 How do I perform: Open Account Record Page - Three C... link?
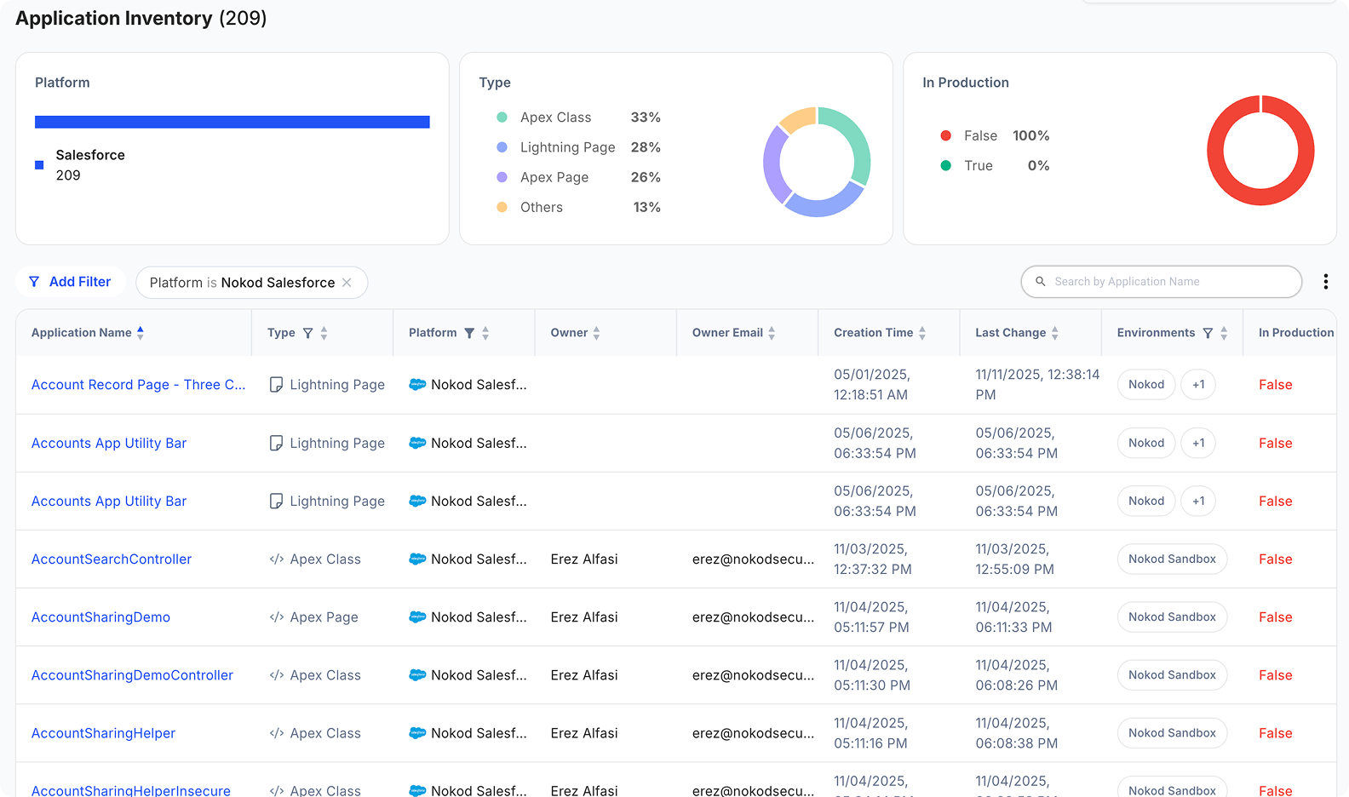click(x=138, y=385)
